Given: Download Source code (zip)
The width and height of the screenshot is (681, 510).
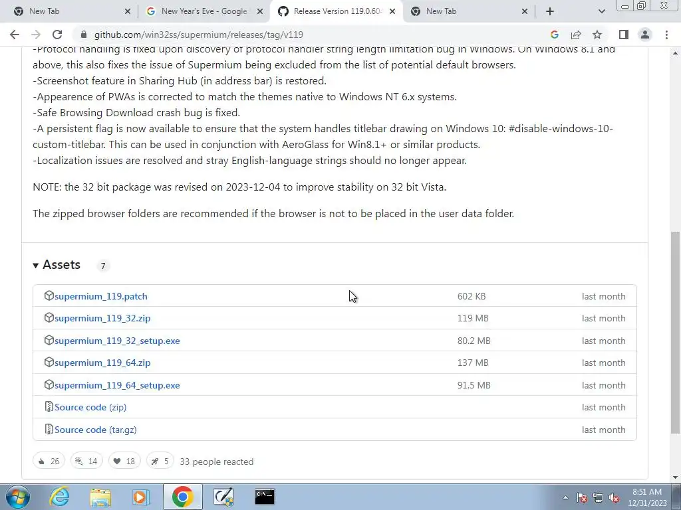Looking at the screenshot, I should (90, 407).
